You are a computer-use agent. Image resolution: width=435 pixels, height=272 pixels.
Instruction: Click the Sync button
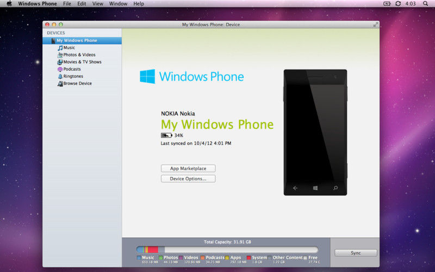pos(356,253)
